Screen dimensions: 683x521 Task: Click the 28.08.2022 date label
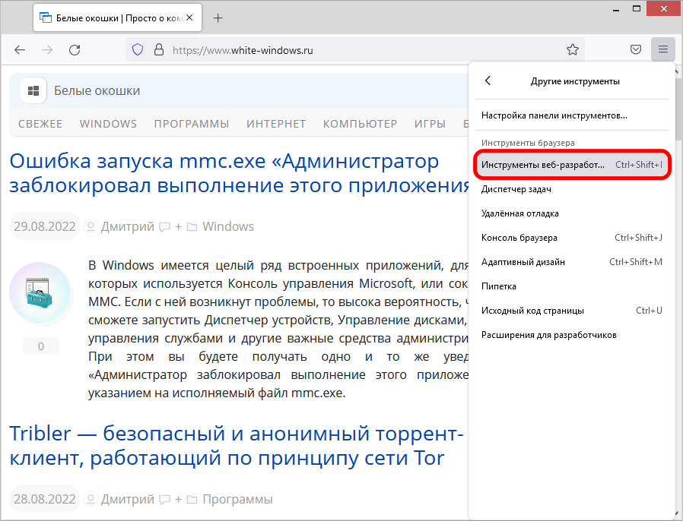[x=44, y=499]
